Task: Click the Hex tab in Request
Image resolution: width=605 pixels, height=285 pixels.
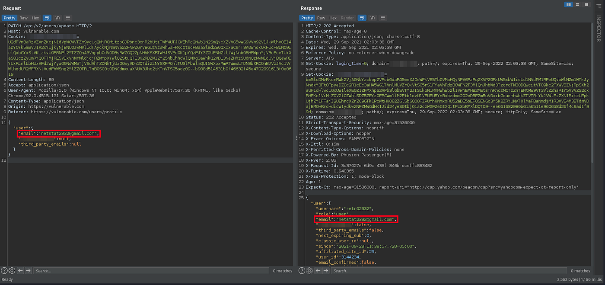Action: (x=35, y=18)
